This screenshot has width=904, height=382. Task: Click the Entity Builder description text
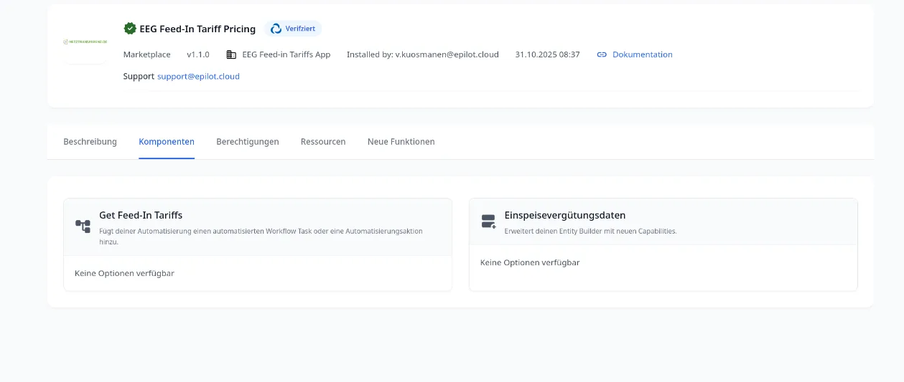[x=591, y=231]
